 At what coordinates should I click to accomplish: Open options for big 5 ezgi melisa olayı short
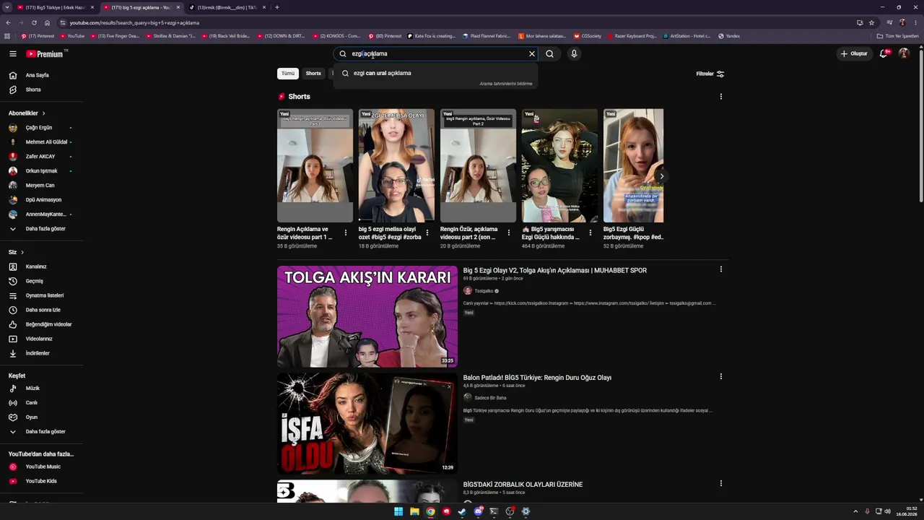pos(427,233)
